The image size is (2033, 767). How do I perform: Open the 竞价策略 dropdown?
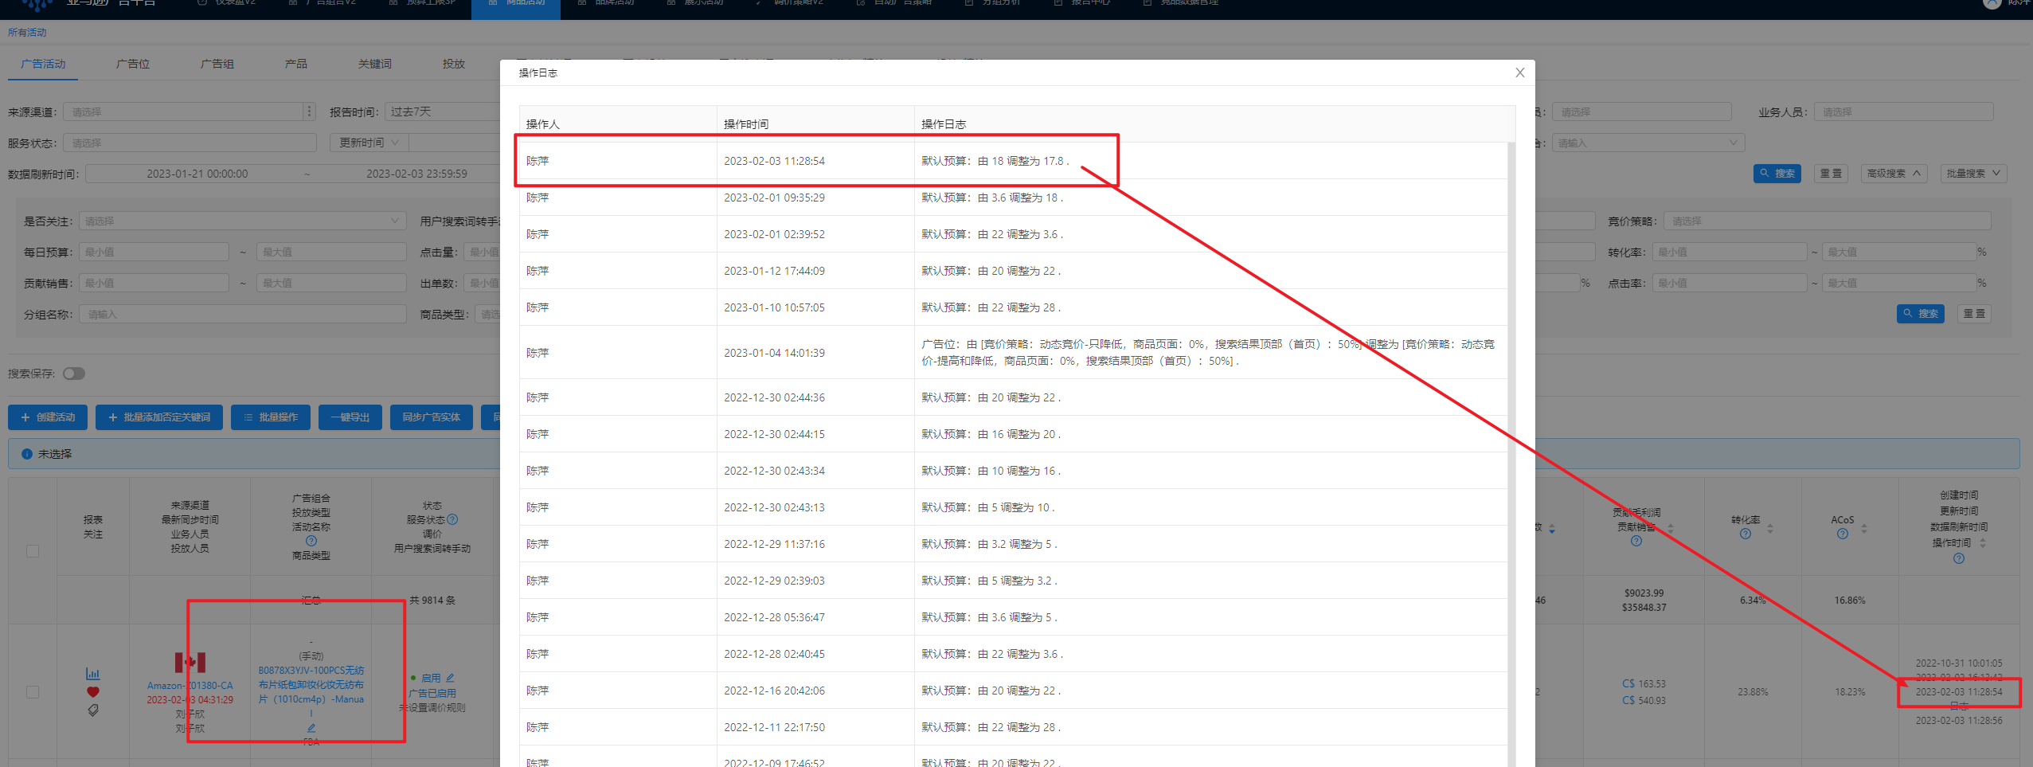coord(1827,221)
